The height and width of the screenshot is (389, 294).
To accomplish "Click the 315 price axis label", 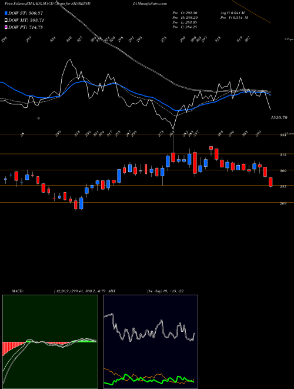I will tap(283, 155).
